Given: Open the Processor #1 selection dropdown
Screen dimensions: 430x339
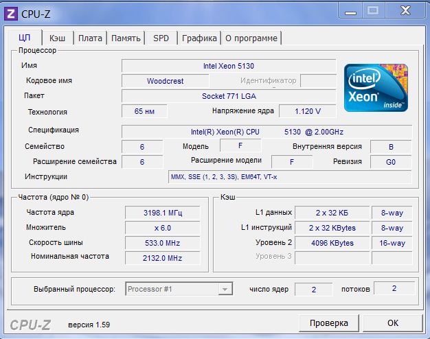Looking at the screenshot, I should 179,289.
